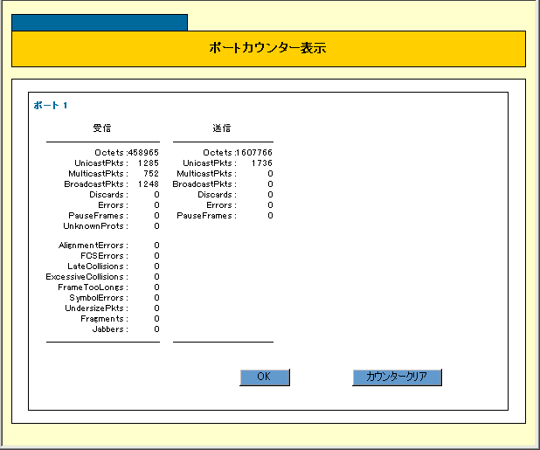This screenshot has width=540, height=450.
Task: Click the received UnicastPkts value 1285
Action: click(148, 163)
